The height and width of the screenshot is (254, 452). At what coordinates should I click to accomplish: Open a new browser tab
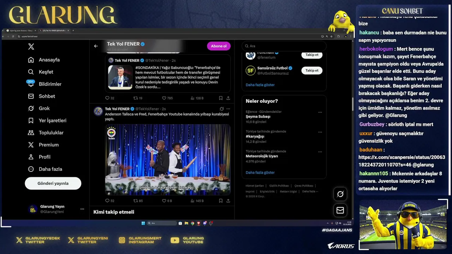coord(73,31)
